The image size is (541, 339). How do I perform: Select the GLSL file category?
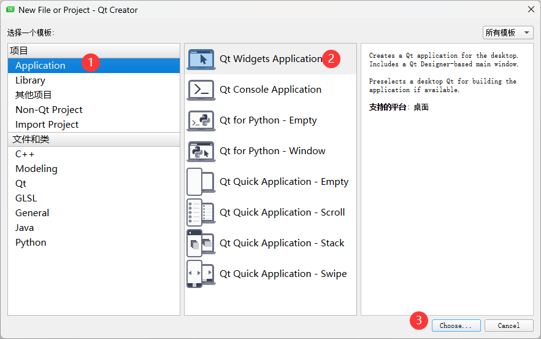point(94,198)
